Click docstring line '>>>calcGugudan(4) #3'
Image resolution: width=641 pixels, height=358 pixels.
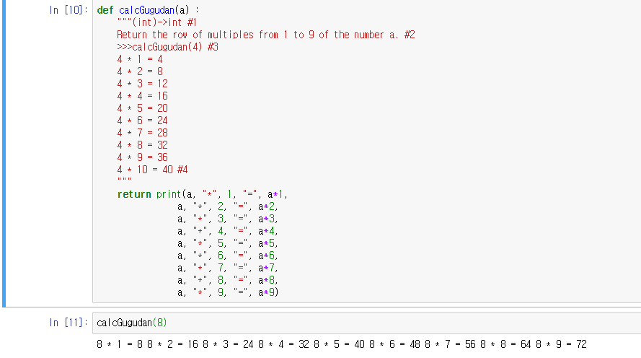click(x=167, y=47)
